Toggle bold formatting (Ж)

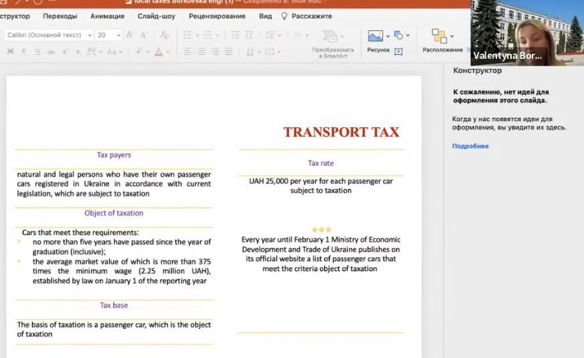coord(11,52)
